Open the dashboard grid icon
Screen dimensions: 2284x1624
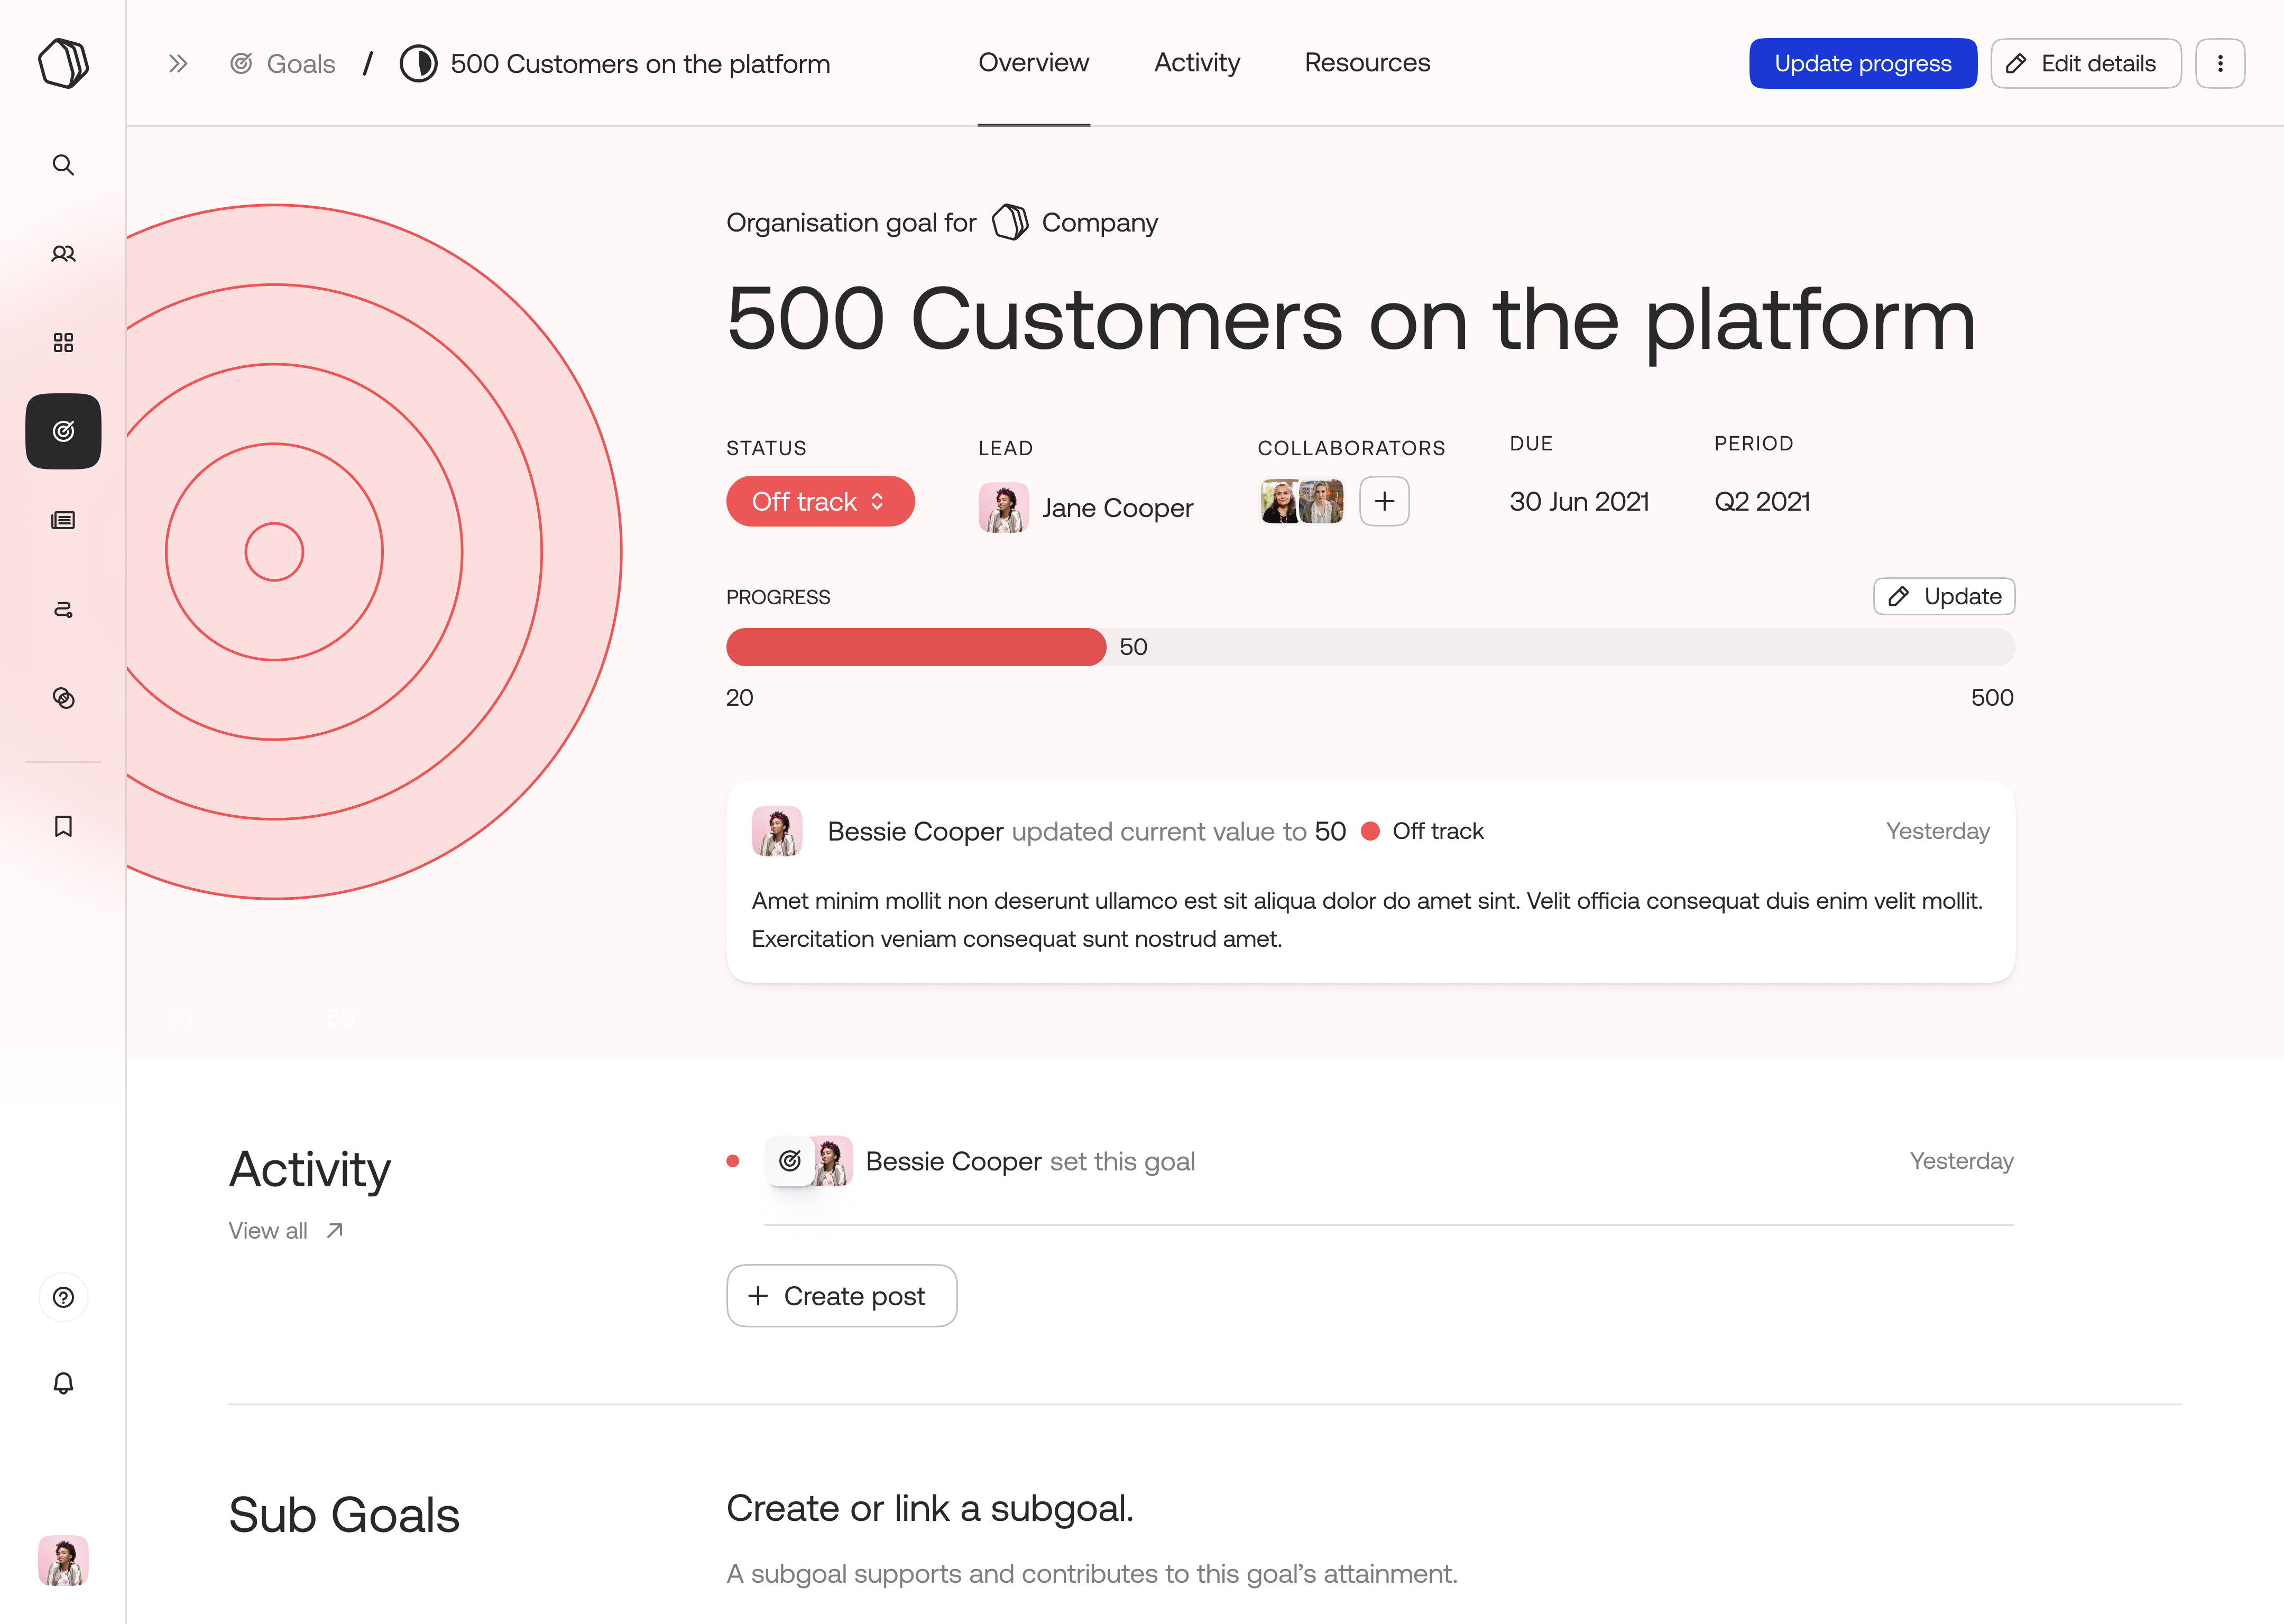[63, 343]
